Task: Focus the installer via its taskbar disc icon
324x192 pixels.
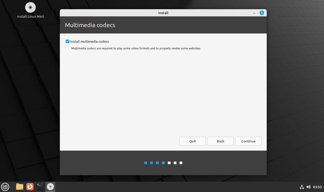Action: point(50,187)
